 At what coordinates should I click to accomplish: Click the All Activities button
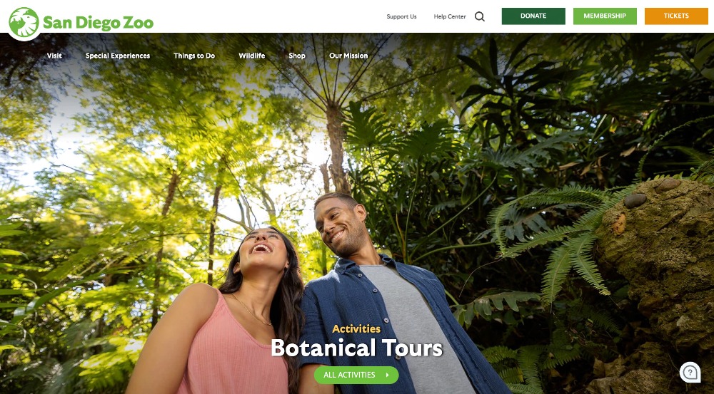[356, 375]
